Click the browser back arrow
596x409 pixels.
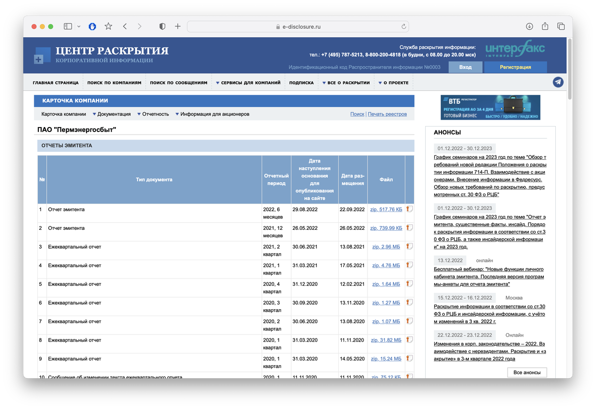[x=125, y=26]
